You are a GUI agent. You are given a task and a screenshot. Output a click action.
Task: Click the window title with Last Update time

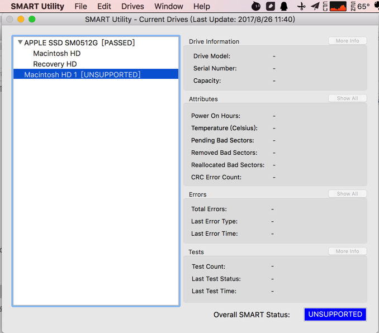(190, 20)
